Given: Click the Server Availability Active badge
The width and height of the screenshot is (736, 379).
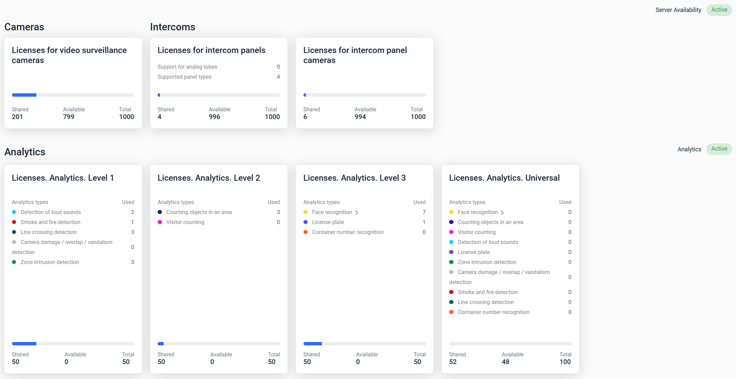Looking at the screenshot, I should point(719,10).
